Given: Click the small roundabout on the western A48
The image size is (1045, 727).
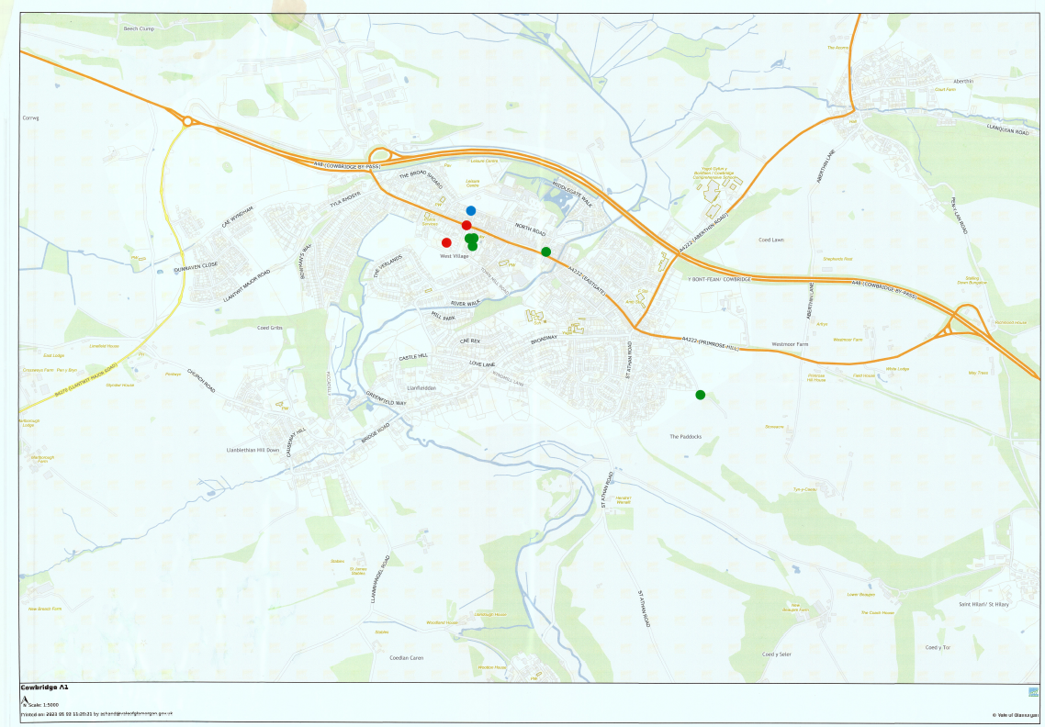Looking at the screenshot, I should point(188,121).
